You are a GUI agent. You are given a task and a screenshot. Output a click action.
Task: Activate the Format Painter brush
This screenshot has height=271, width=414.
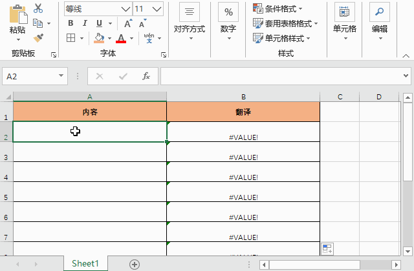click(38, 38)
